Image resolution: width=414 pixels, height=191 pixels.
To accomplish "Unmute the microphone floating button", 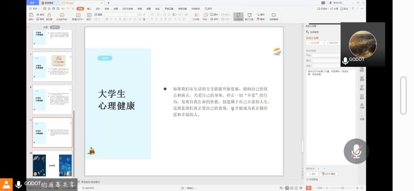I will coord(356,151).
